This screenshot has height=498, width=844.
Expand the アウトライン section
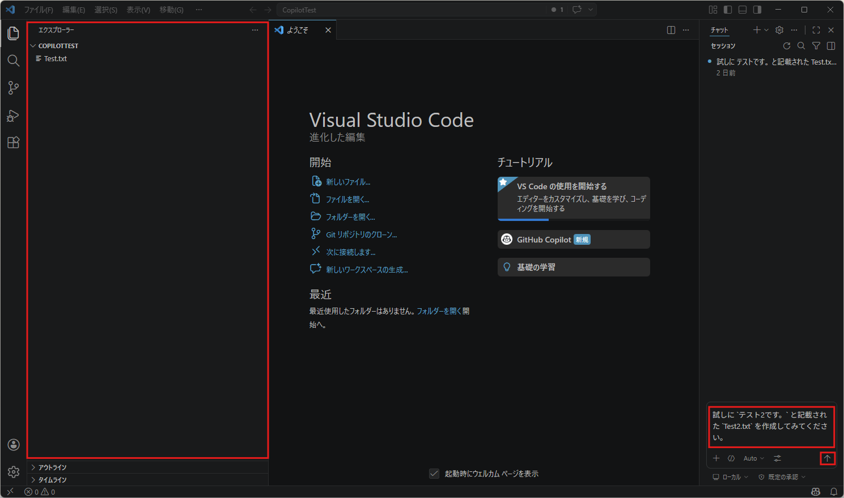click(52, 467)
